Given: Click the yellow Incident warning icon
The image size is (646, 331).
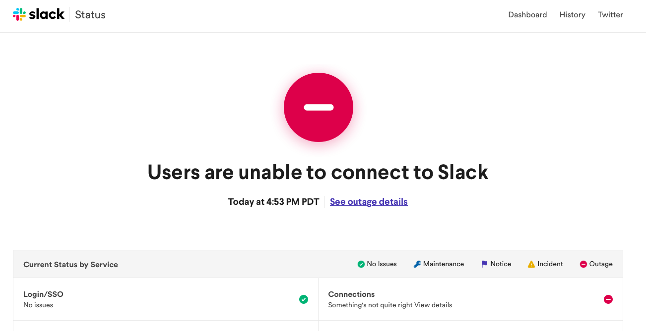Looking at the screenshot, I should point(531,264).
